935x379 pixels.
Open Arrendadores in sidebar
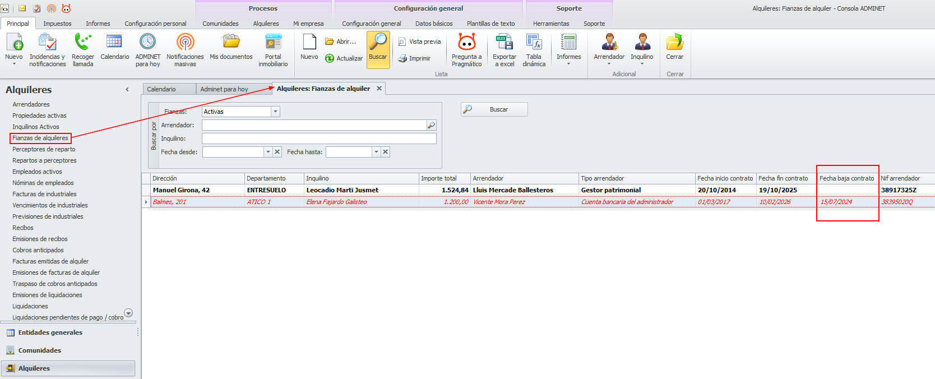coord(31,104)
